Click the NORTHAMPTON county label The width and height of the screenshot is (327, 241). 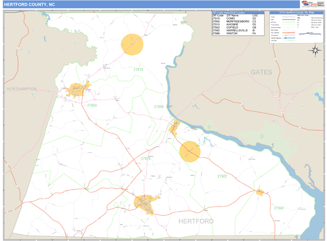(22, 88)
